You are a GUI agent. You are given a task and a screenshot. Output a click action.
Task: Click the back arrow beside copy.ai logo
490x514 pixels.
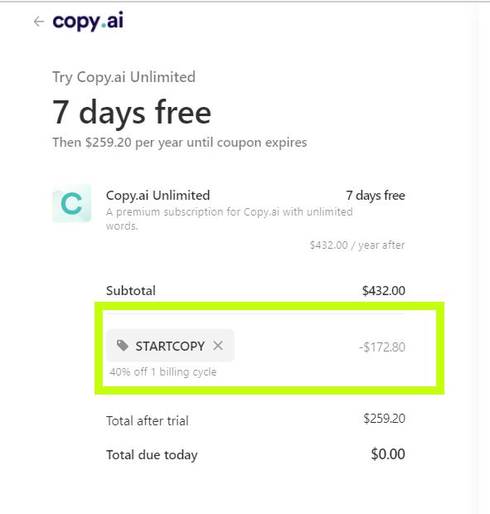coord(39,22)
